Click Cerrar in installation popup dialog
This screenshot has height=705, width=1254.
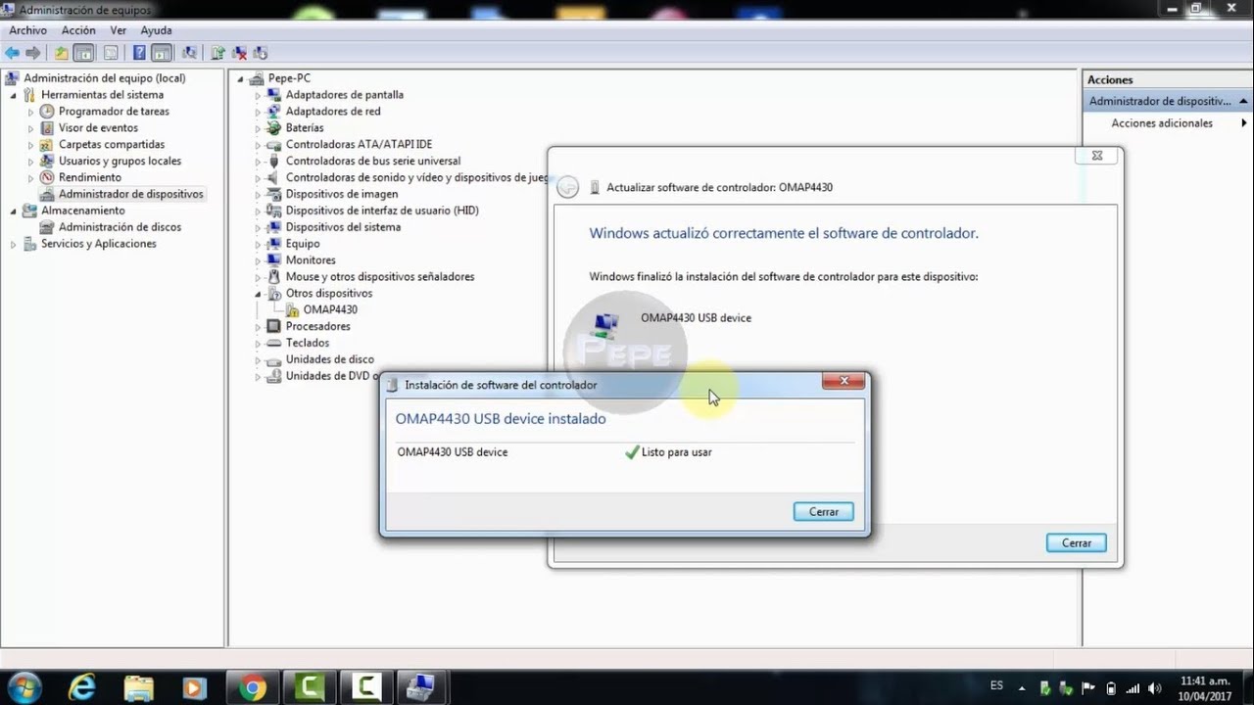[823, 511]
